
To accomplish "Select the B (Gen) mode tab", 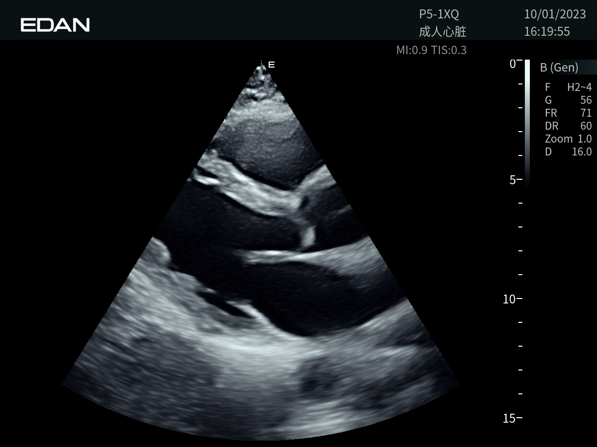I will 559,68.
